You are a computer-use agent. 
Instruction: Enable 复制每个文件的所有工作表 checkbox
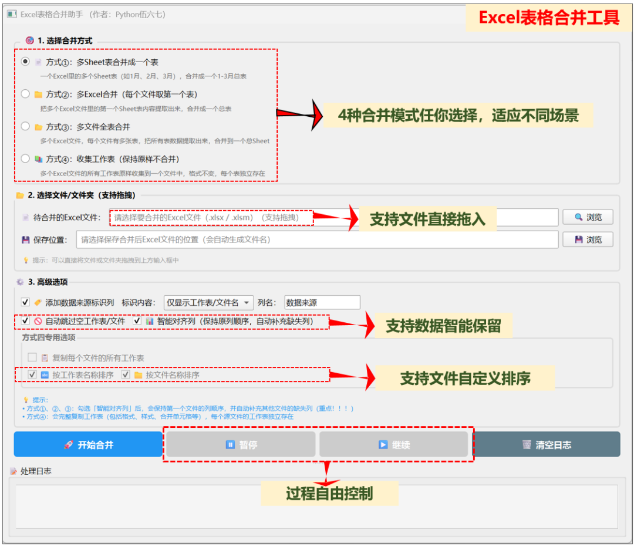pos(32,357)
